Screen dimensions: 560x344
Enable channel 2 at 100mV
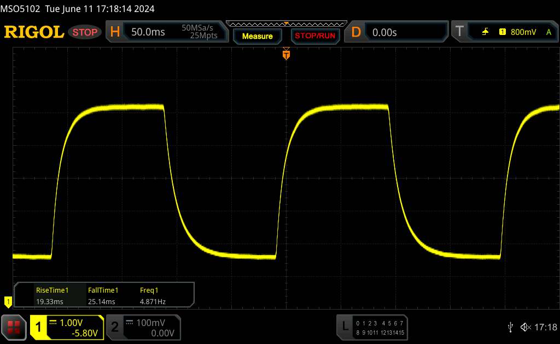coord(142,327)
